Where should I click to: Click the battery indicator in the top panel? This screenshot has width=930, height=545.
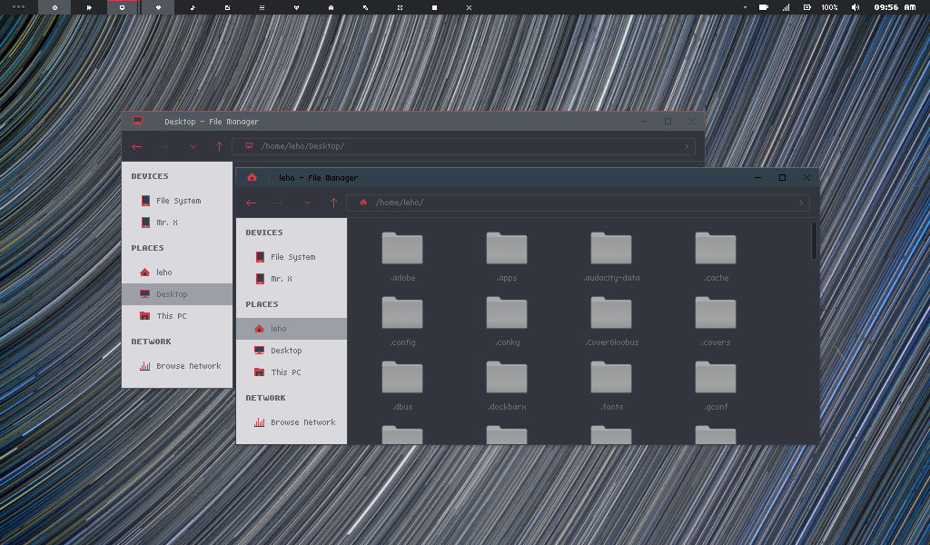click(x=806, y=6)
